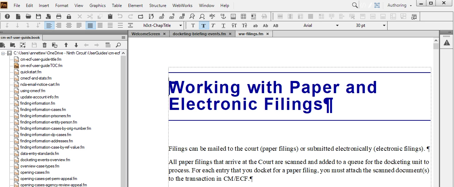The width and height of the screenshot is (454, 187).
Task: Move the selected book file up
Action: [66, 45]
